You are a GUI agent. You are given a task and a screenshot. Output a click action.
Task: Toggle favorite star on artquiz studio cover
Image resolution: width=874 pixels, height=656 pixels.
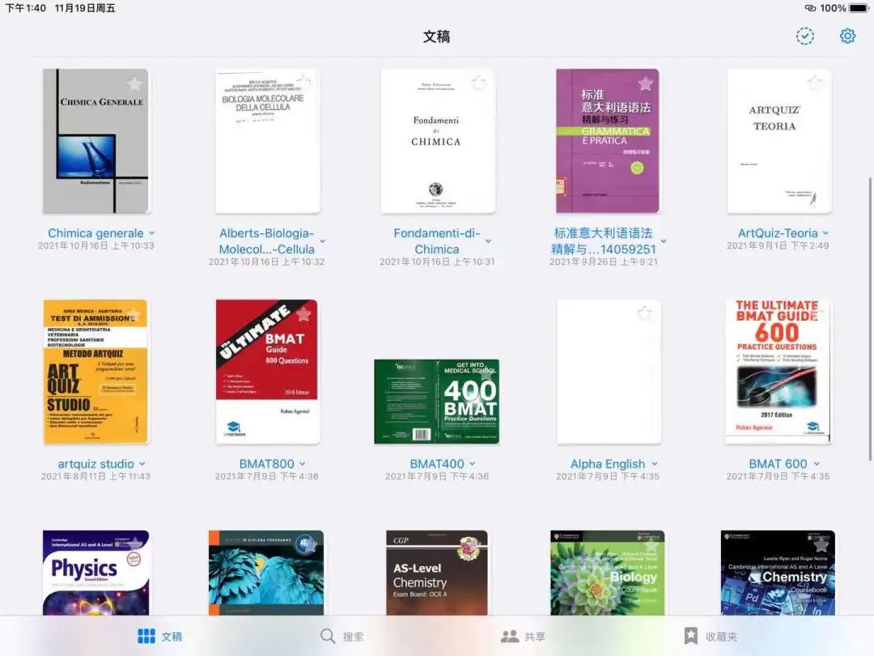(x=134, y=314)
